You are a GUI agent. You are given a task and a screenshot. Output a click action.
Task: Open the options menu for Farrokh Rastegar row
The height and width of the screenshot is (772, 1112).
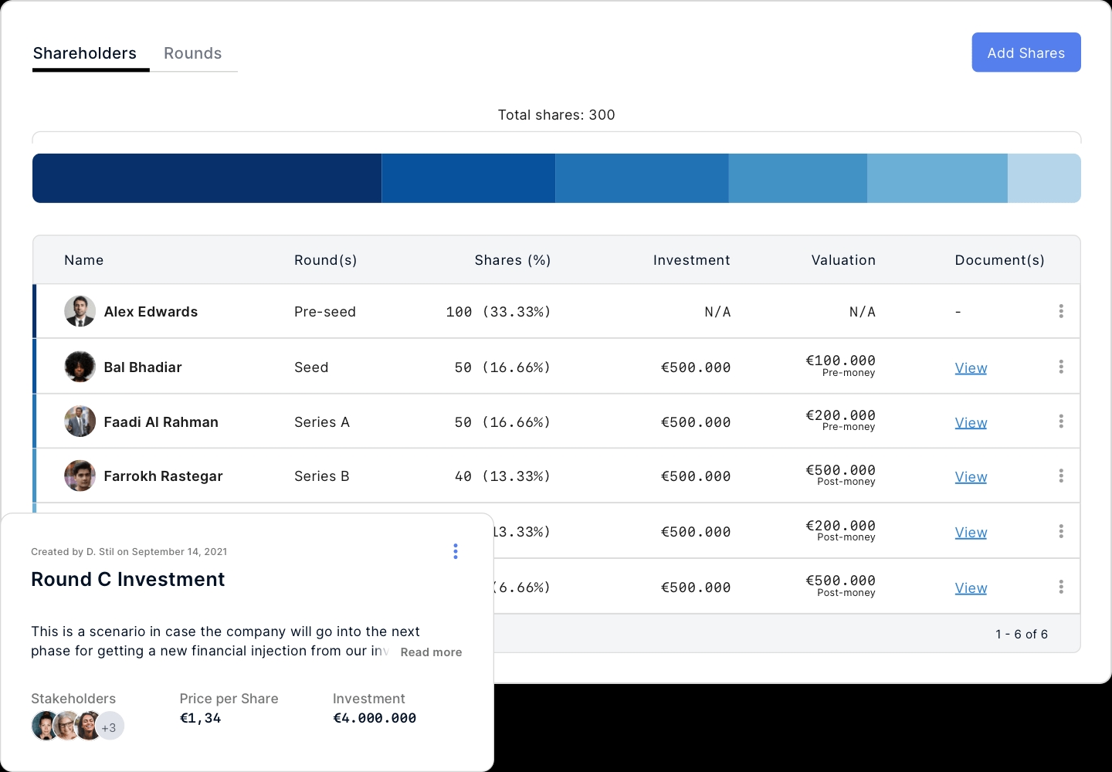1061,476
